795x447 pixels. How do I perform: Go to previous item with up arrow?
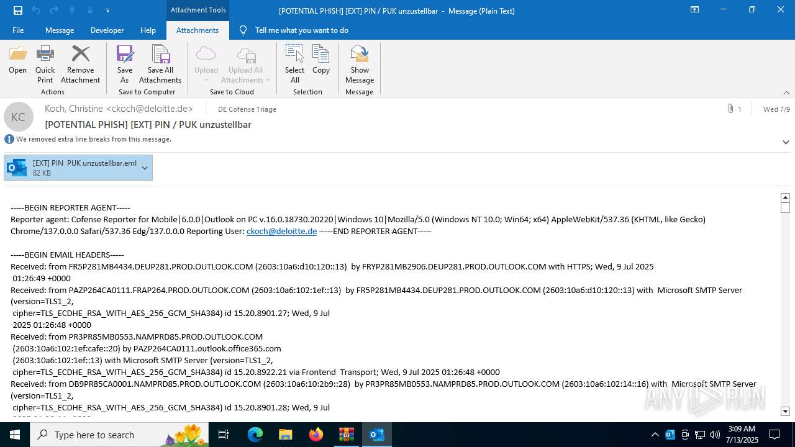(72, 10)
